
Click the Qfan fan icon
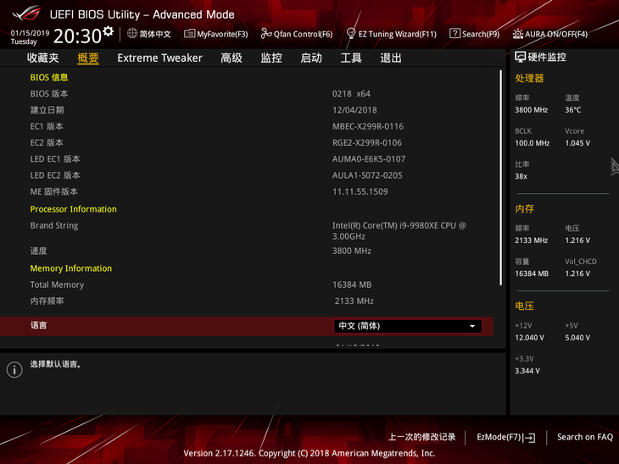[266, 34]
